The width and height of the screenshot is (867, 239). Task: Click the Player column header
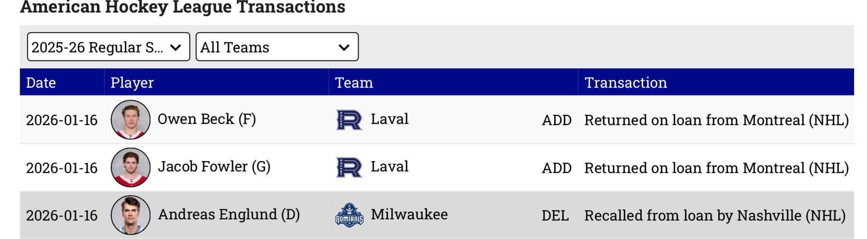coord(132,82)
